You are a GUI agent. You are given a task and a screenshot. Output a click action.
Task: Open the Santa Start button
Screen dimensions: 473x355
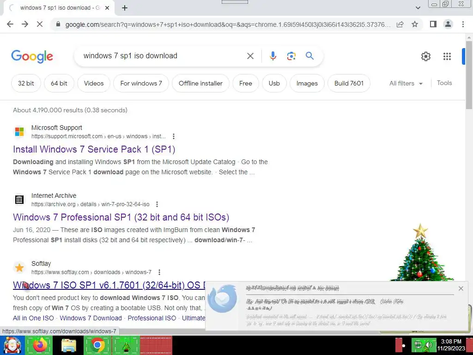[x=12, y=345]
